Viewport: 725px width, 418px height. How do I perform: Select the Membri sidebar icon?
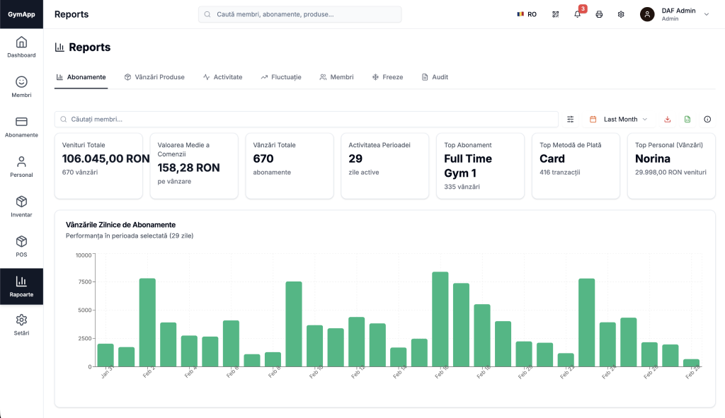[x=21, y=86]
